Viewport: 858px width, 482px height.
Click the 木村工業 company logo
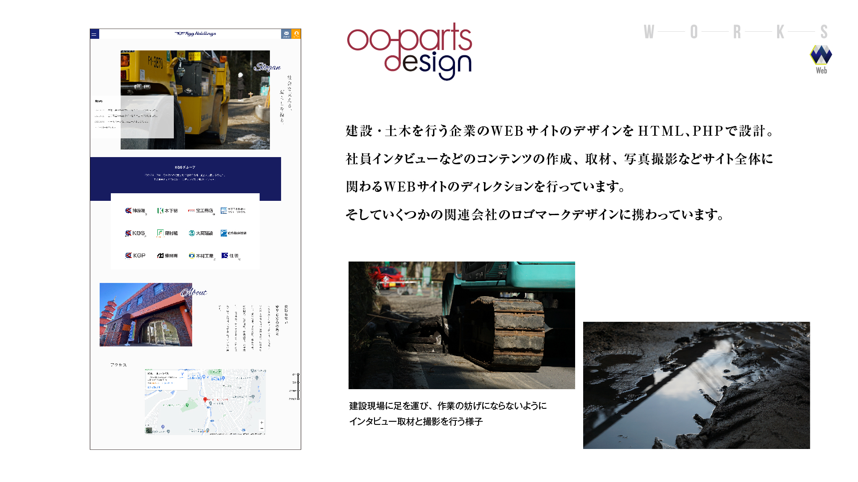pos(201,256)
